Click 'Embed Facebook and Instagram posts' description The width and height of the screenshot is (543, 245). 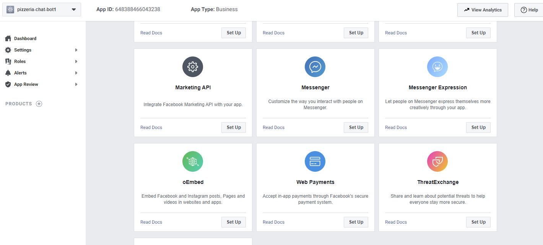click(x=193, y=199)
